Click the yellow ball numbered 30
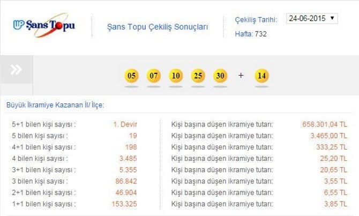 (x=220, y=76)
